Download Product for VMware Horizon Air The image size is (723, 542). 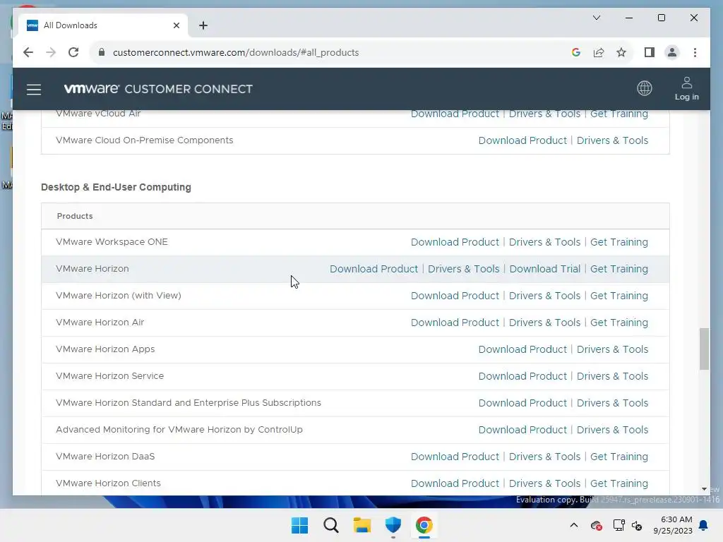coord(455,322)
